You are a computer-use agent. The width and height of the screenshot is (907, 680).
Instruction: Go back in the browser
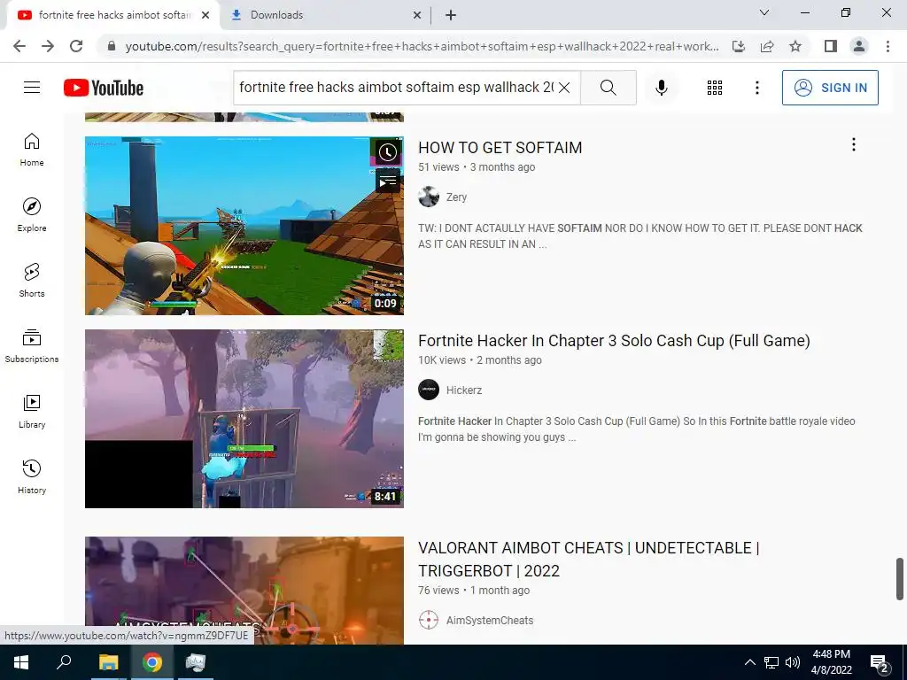19,46
